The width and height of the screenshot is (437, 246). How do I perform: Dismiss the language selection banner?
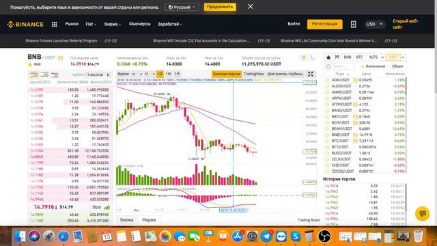coord(251,6)
